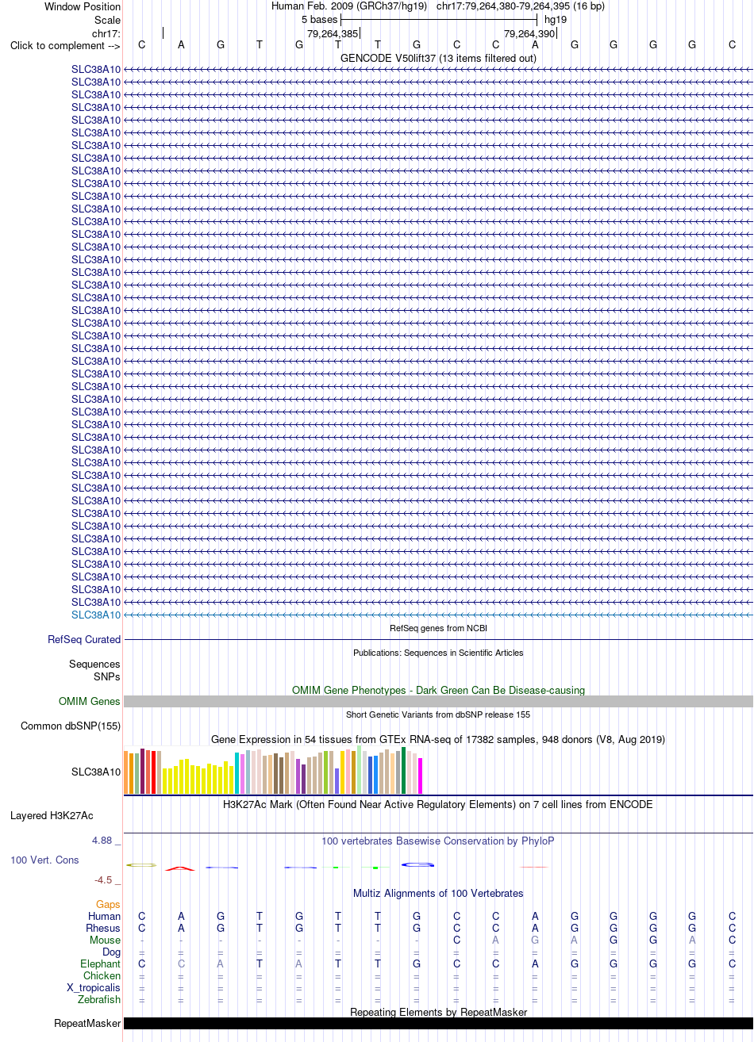Click the olive ellipse in PhyloP track
The image size is (754, 1042).
tap(141, 865)
